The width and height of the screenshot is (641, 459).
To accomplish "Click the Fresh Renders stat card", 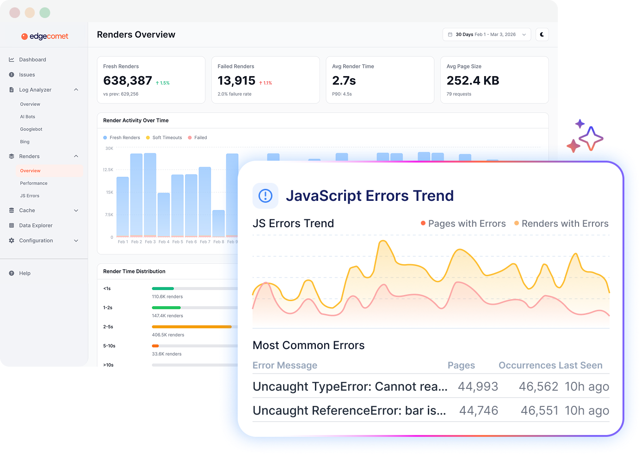I will [151, 80].
